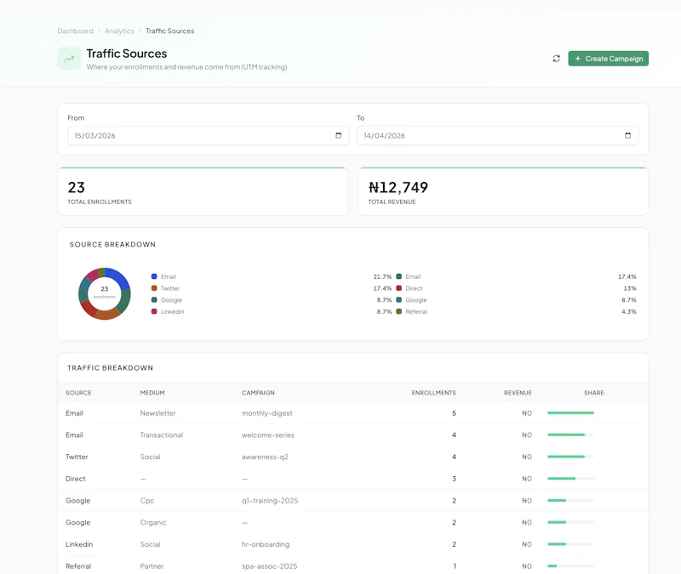Click the refresh icon near Create Campaign

[x=557, y=58]
